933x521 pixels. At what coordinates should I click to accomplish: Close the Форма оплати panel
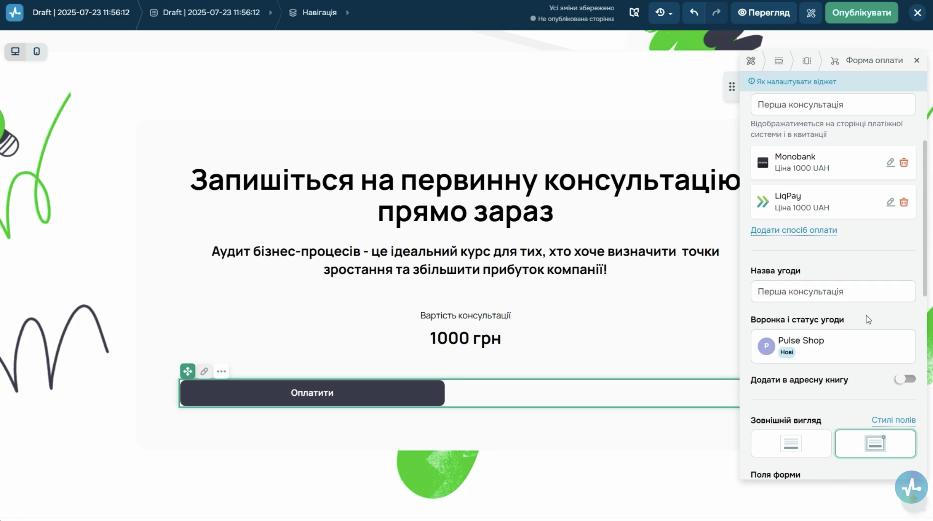[917, 60]
